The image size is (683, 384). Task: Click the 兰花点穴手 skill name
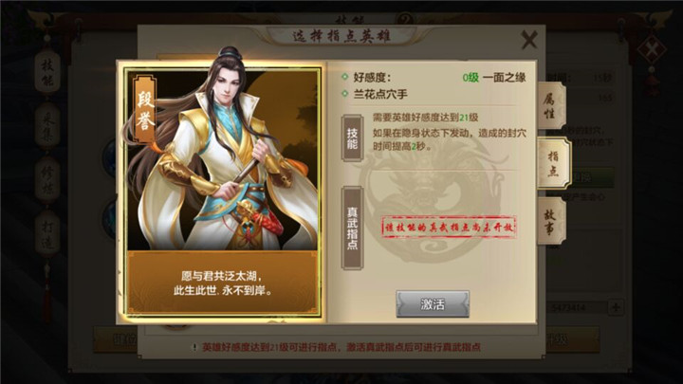coord(380,94)
